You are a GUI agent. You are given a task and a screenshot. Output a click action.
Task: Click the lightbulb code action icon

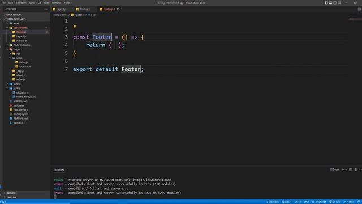[x=75, y=27]
